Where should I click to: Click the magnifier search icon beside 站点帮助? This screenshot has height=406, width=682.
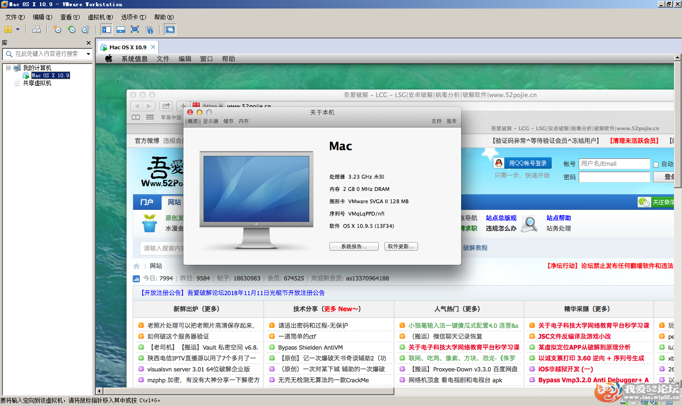529,223
